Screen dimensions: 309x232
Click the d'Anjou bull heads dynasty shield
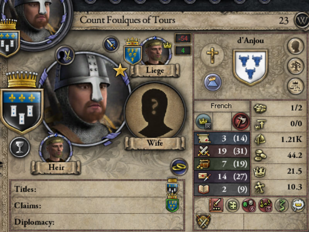tap(250, 67)
